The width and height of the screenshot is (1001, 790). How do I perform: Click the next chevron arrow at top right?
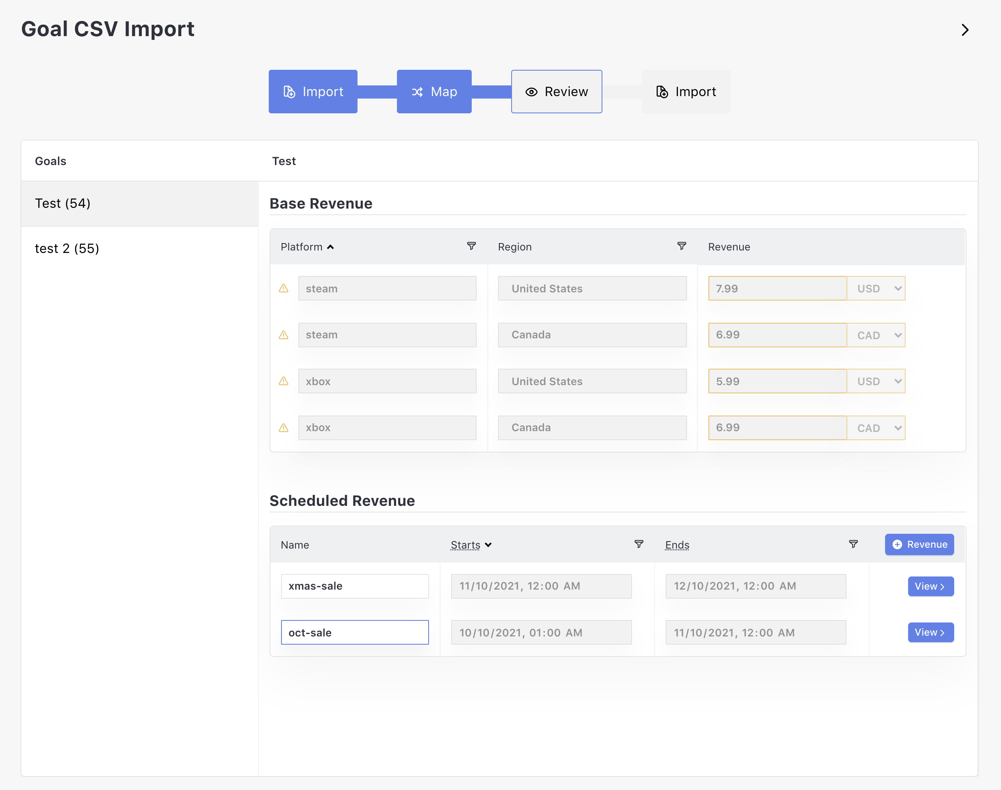tap(965, 30)
